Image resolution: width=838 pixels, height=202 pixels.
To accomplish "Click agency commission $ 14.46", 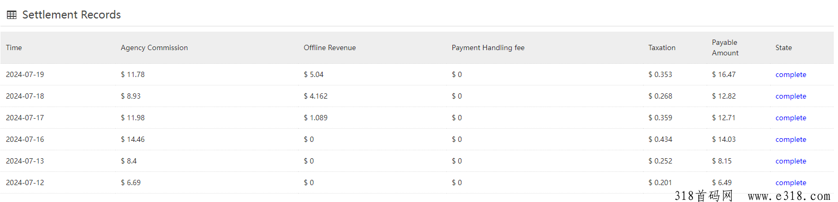I will [x=132, y=139].
